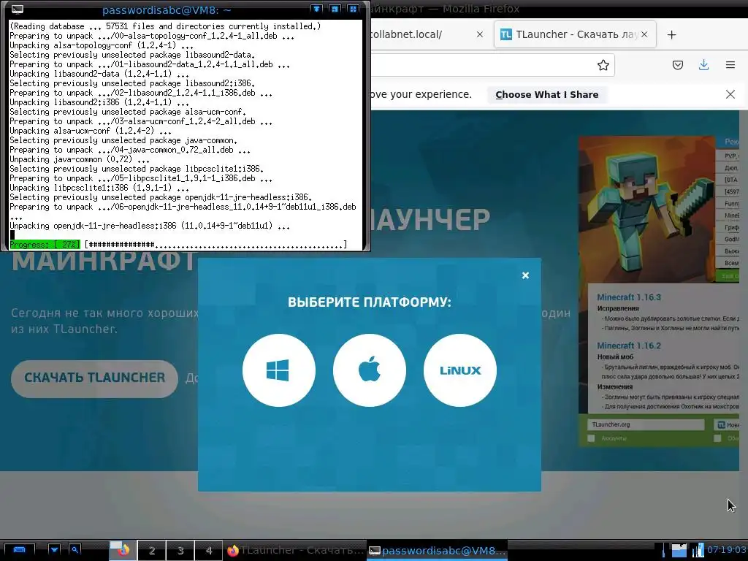Choose the Windows platform icon
748x561 pixels.
click(x=278, y=370)
